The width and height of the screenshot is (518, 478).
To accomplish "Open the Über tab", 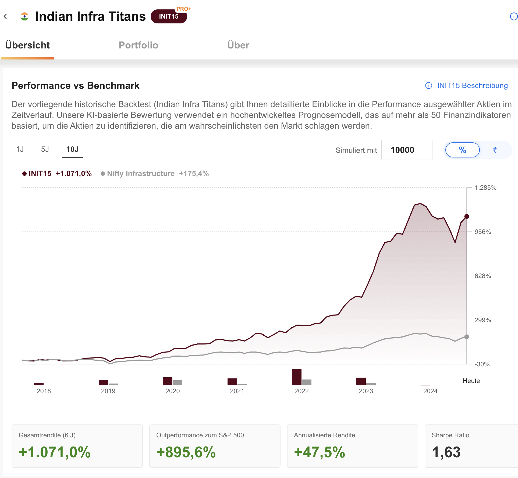I will click(238, 45).
